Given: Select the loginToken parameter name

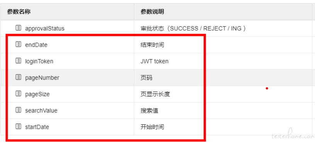Looking at the screenshot, I should [39, 61].
